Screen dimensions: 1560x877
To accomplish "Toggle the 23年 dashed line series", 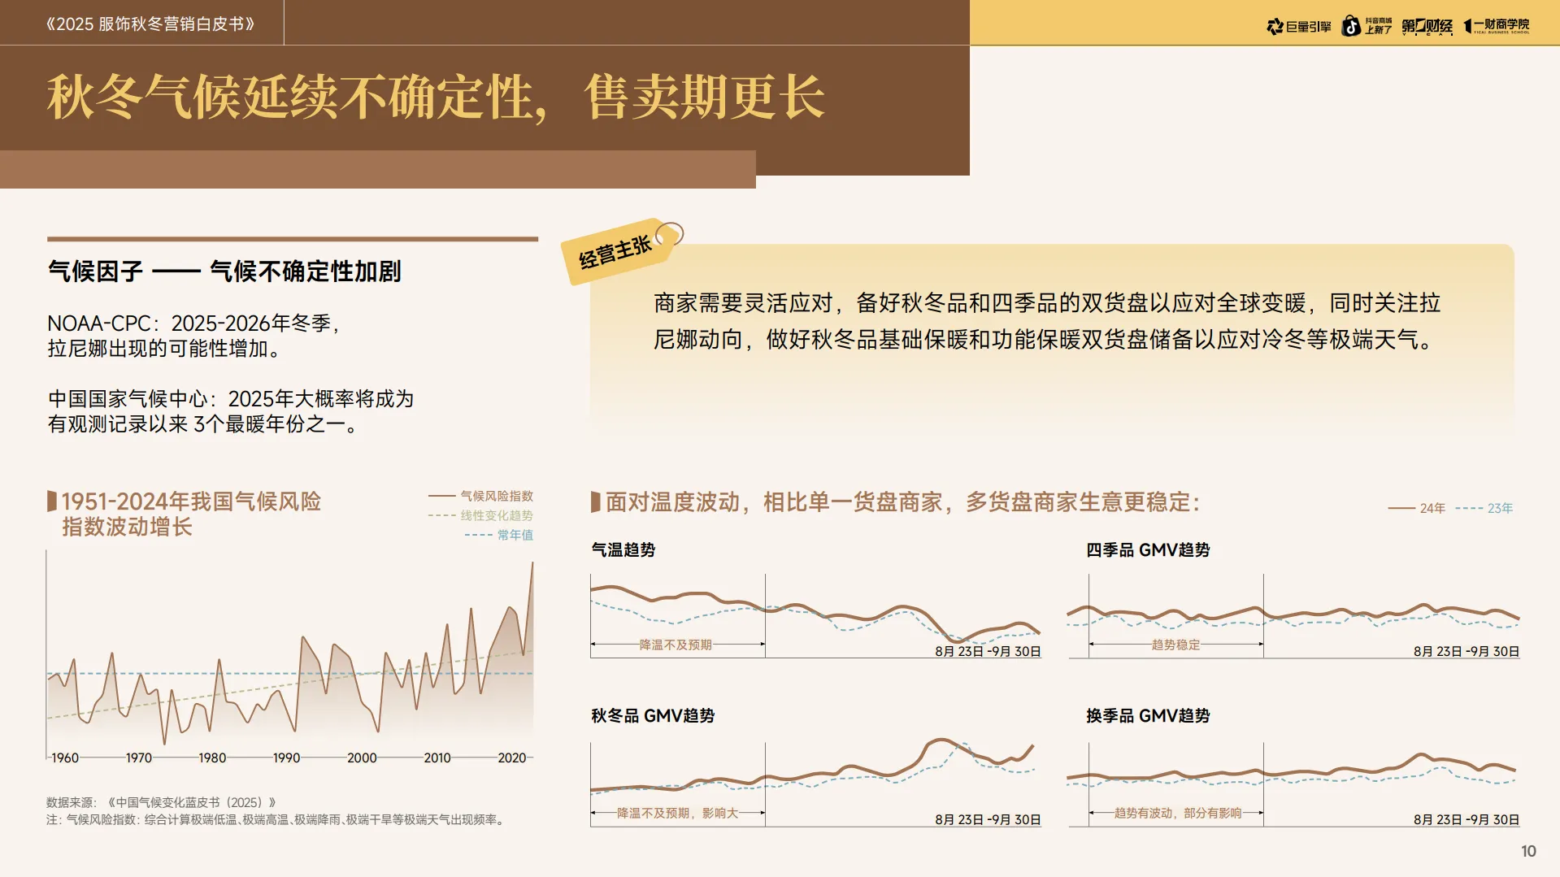I will (1501, 507).
